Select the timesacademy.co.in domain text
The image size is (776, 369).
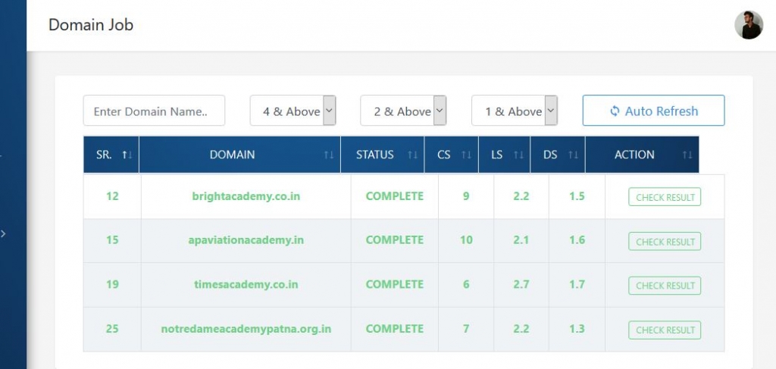[x=246, y=284]
